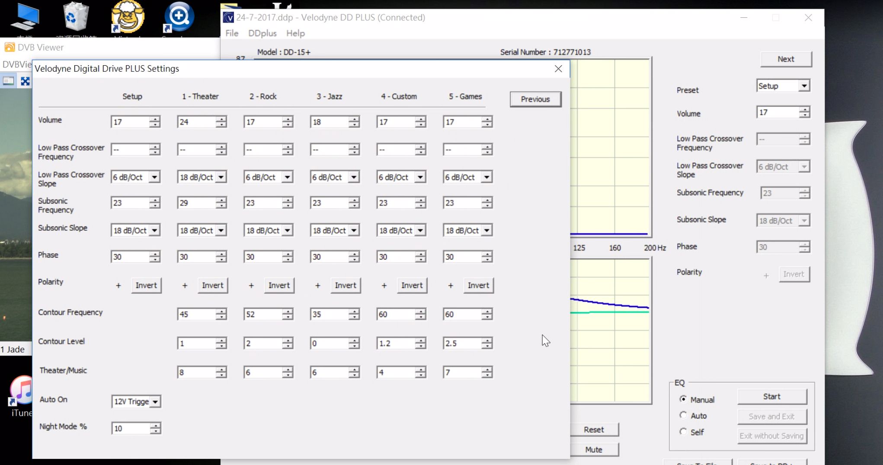Image resolution: width=883 pixels, height=465 pixels.
Task: Open the Recycle Bin desktop icon
Action: (x=76, y=17)
